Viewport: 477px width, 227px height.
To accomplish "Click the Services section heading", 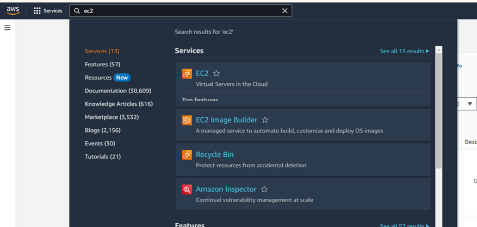I will pyautogui.click(x=189, y=51).
